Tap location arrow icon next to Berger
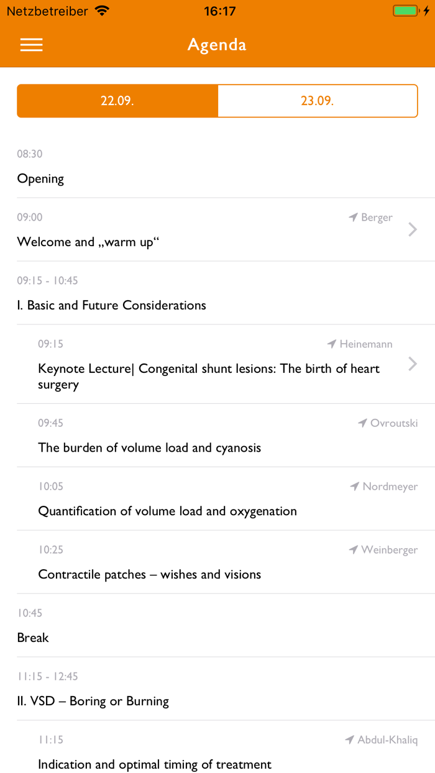The width and height of the screenshot is (435, 773). pyautogui.click(x=354, y=217)
